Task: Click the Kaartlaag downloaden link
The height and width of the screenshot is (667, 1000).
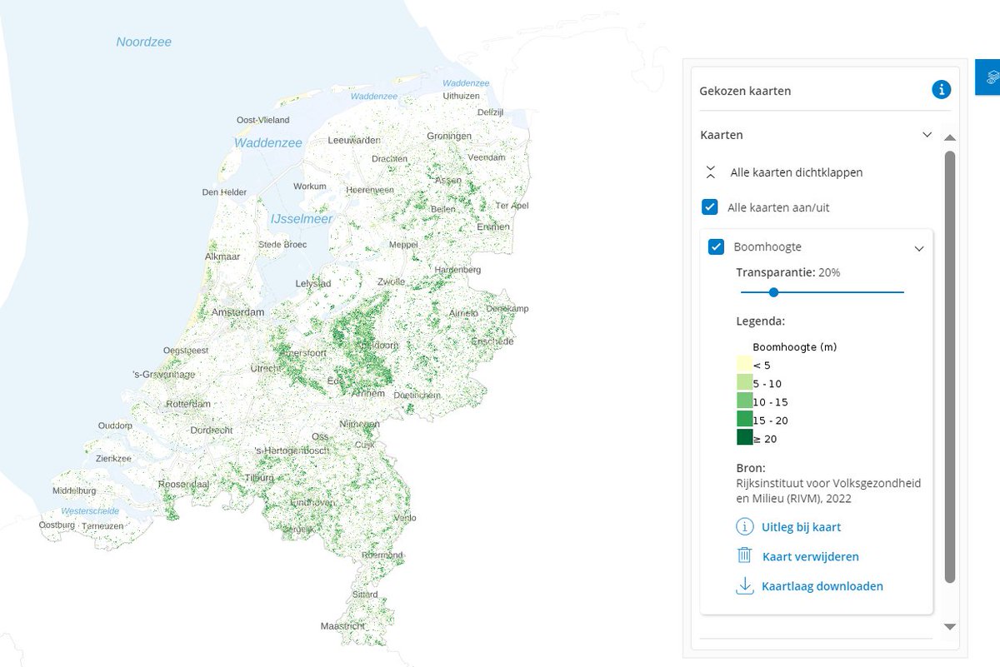Action: (x=822, y=585)
